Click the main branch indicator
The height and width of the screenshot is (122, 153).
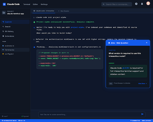5,116
